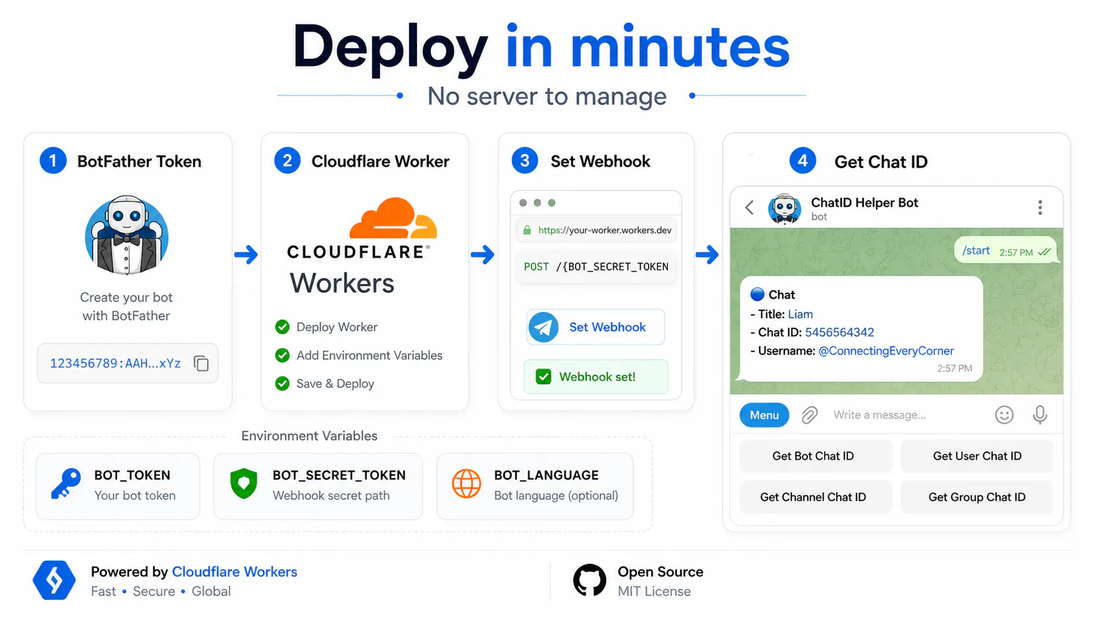
Task: Click the BotFather robot avatar
Action: (x=127, y=235)
